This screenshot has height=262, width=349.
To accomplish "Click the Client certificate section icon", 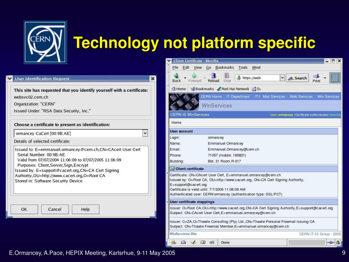I will [172, 169].
